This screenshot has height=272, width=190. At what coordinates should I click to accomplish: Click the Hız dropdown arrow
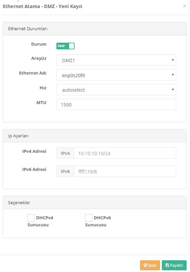tap(173, 90)
